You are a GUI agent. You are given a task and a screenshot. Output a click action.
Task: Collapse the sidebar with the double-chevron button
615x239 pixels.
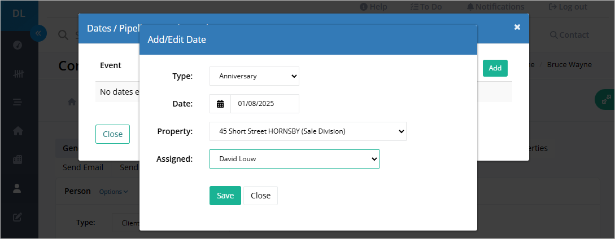coord(38,34)
